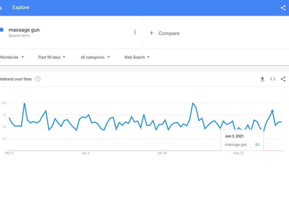Add a Compare search term

coord(169,33)
